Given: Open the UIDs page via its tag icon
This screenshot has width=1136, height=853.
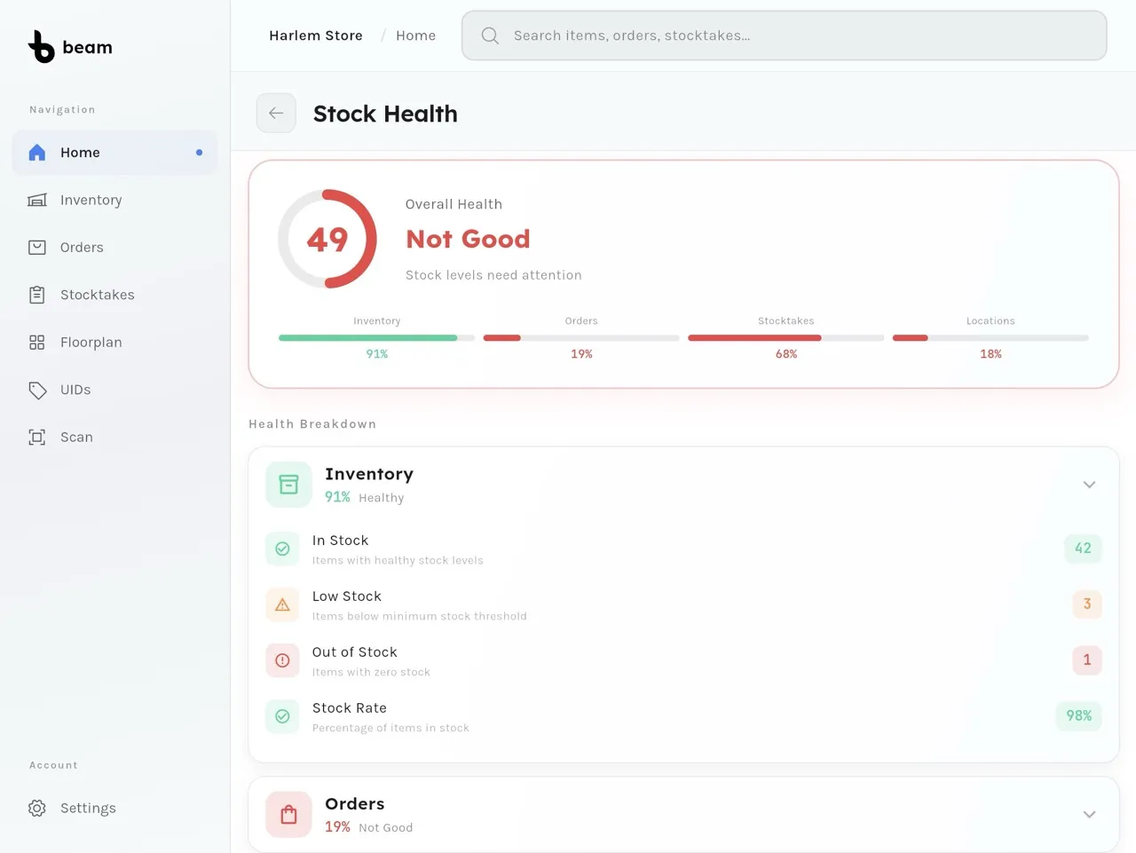Looking at the screenshot, I should pyautogui.click(x=36, y=390).
